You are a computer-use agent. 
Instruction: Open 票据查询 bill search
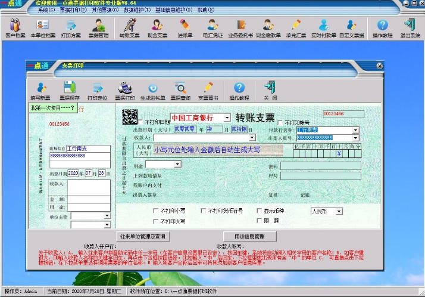(x=180, y=91)
